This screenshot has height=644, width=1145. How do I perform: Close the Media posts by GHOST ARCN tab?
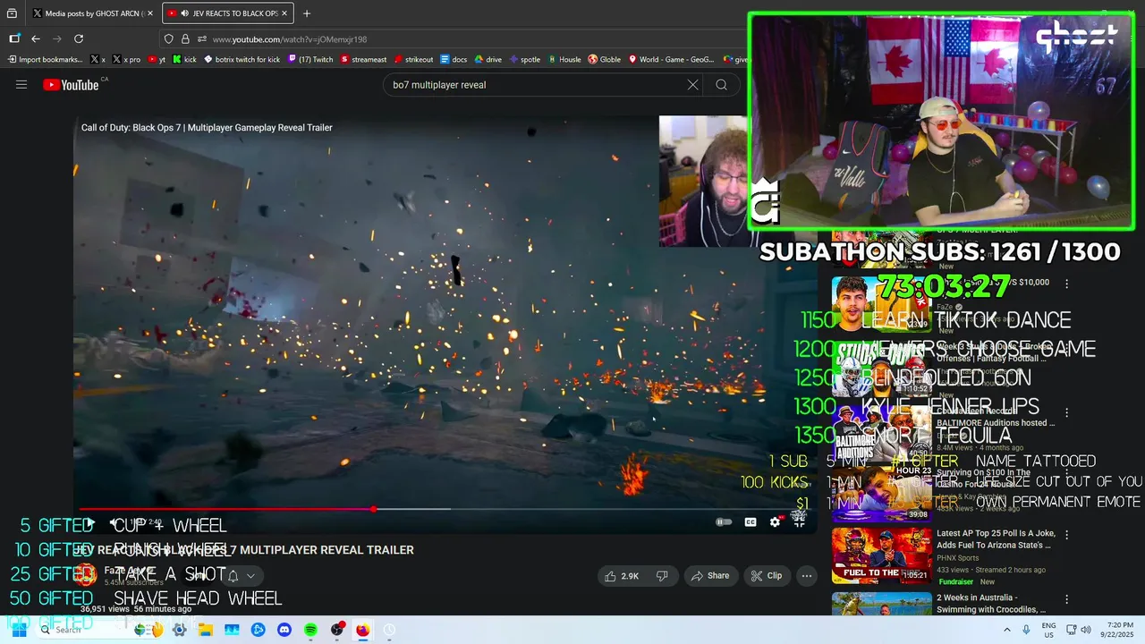pyautogui.click(x=152, y=13)
